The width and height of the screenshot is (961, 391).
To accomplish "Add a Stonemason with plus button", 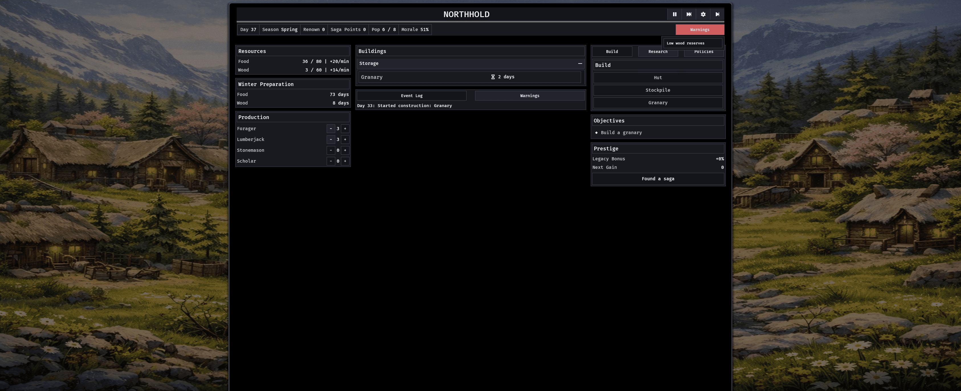I will (x=345, y=150).
